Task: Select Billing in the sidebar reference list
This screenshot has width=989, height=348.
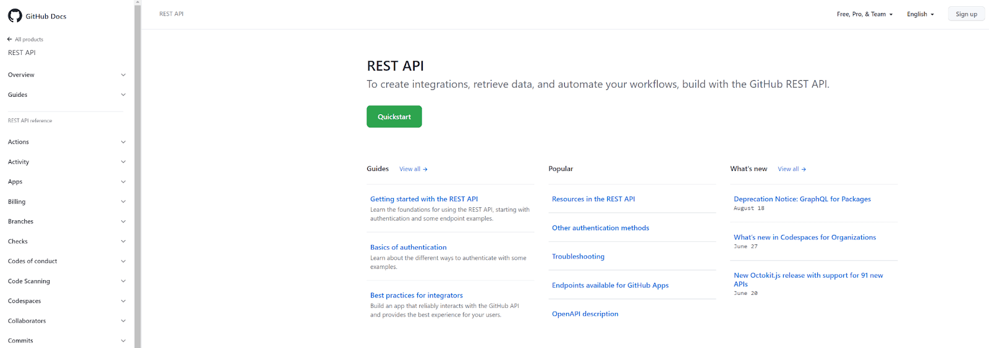Action: pos(17,202)
